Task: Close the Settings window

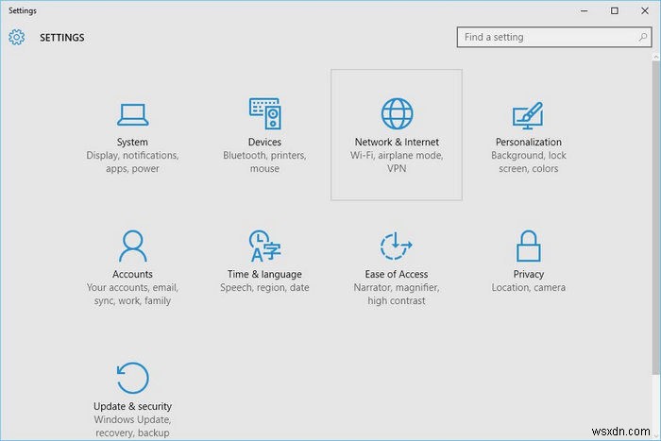Action: pyautogui.click(x=645, y=11)
